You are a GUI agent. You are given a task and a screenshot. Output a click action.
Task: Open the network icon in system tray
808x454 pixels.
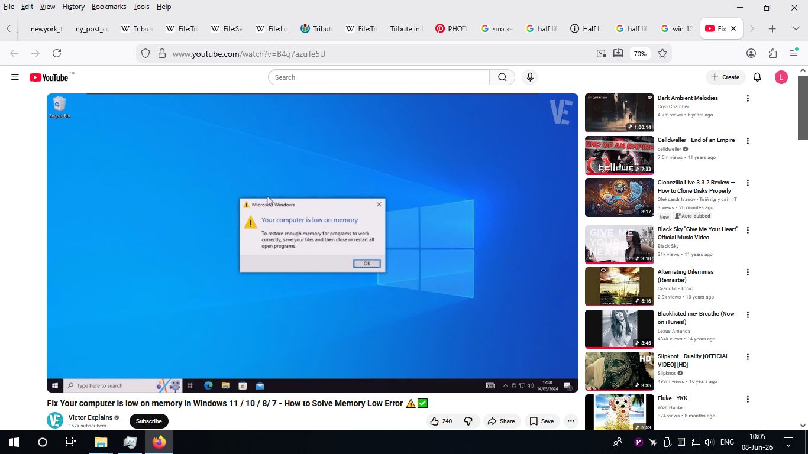click(696, 442)
